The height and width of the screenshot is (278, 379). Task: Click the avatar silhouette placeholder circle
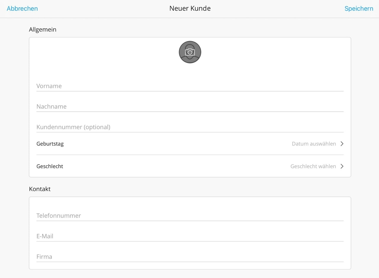click(x=190, y=52)
